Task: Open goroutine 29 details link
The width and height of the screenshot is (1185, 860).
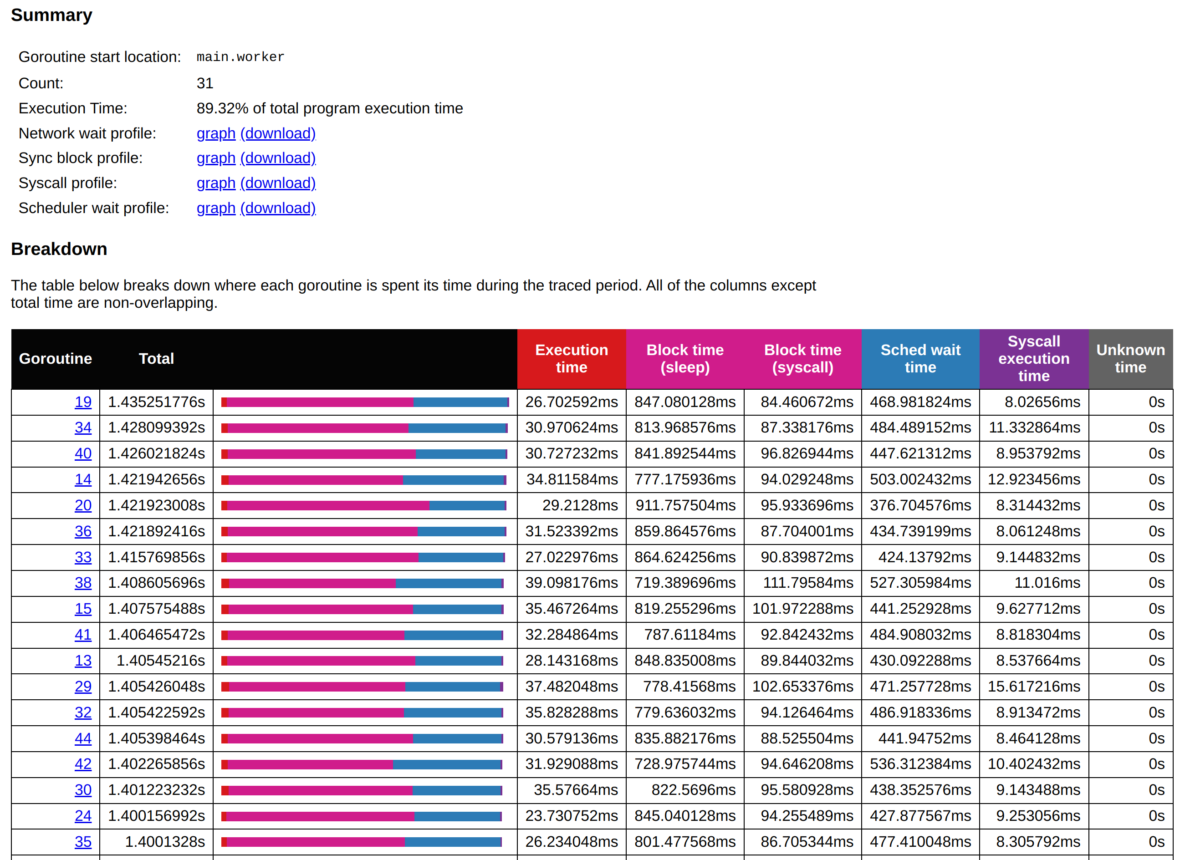Action: 82,687
